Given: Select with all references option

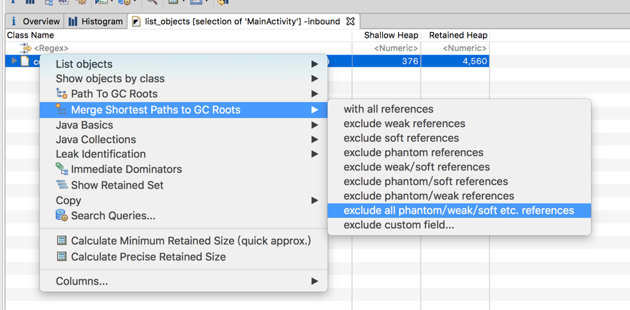Looking at the screenshot, I should coord(388,110).
